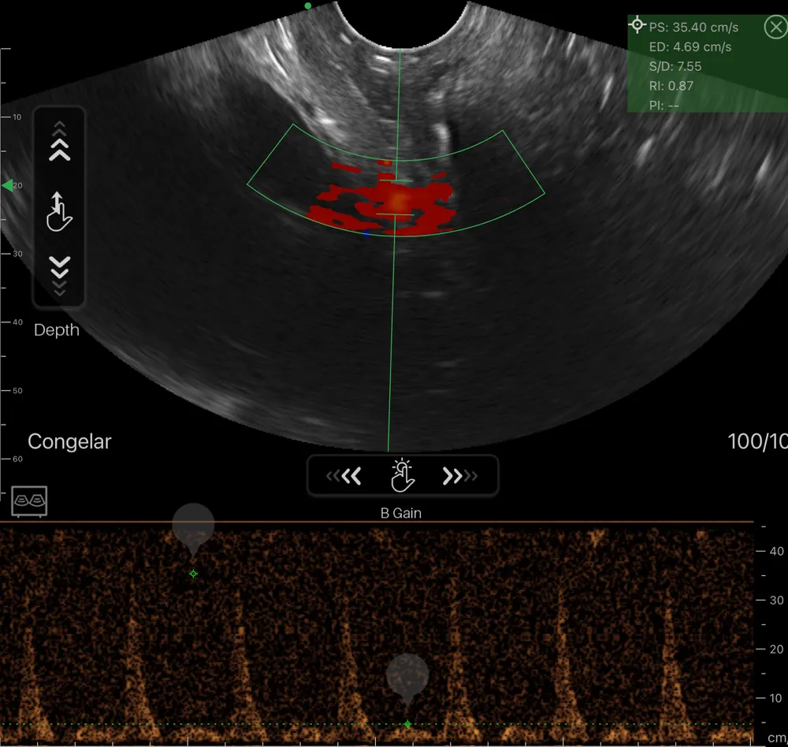This screenshot has width=788, height=747.
Task: Tap the depth swipe gesture hand icon
Action: pyautogui.click(x=59, y=212)
